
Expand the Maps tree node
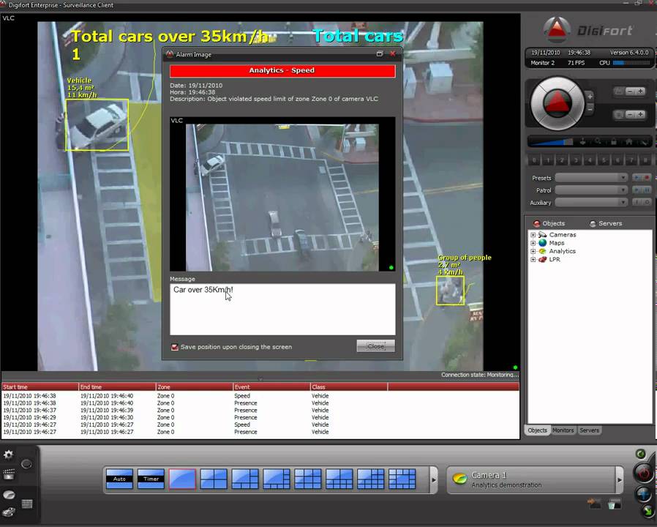tap(533, 243)
